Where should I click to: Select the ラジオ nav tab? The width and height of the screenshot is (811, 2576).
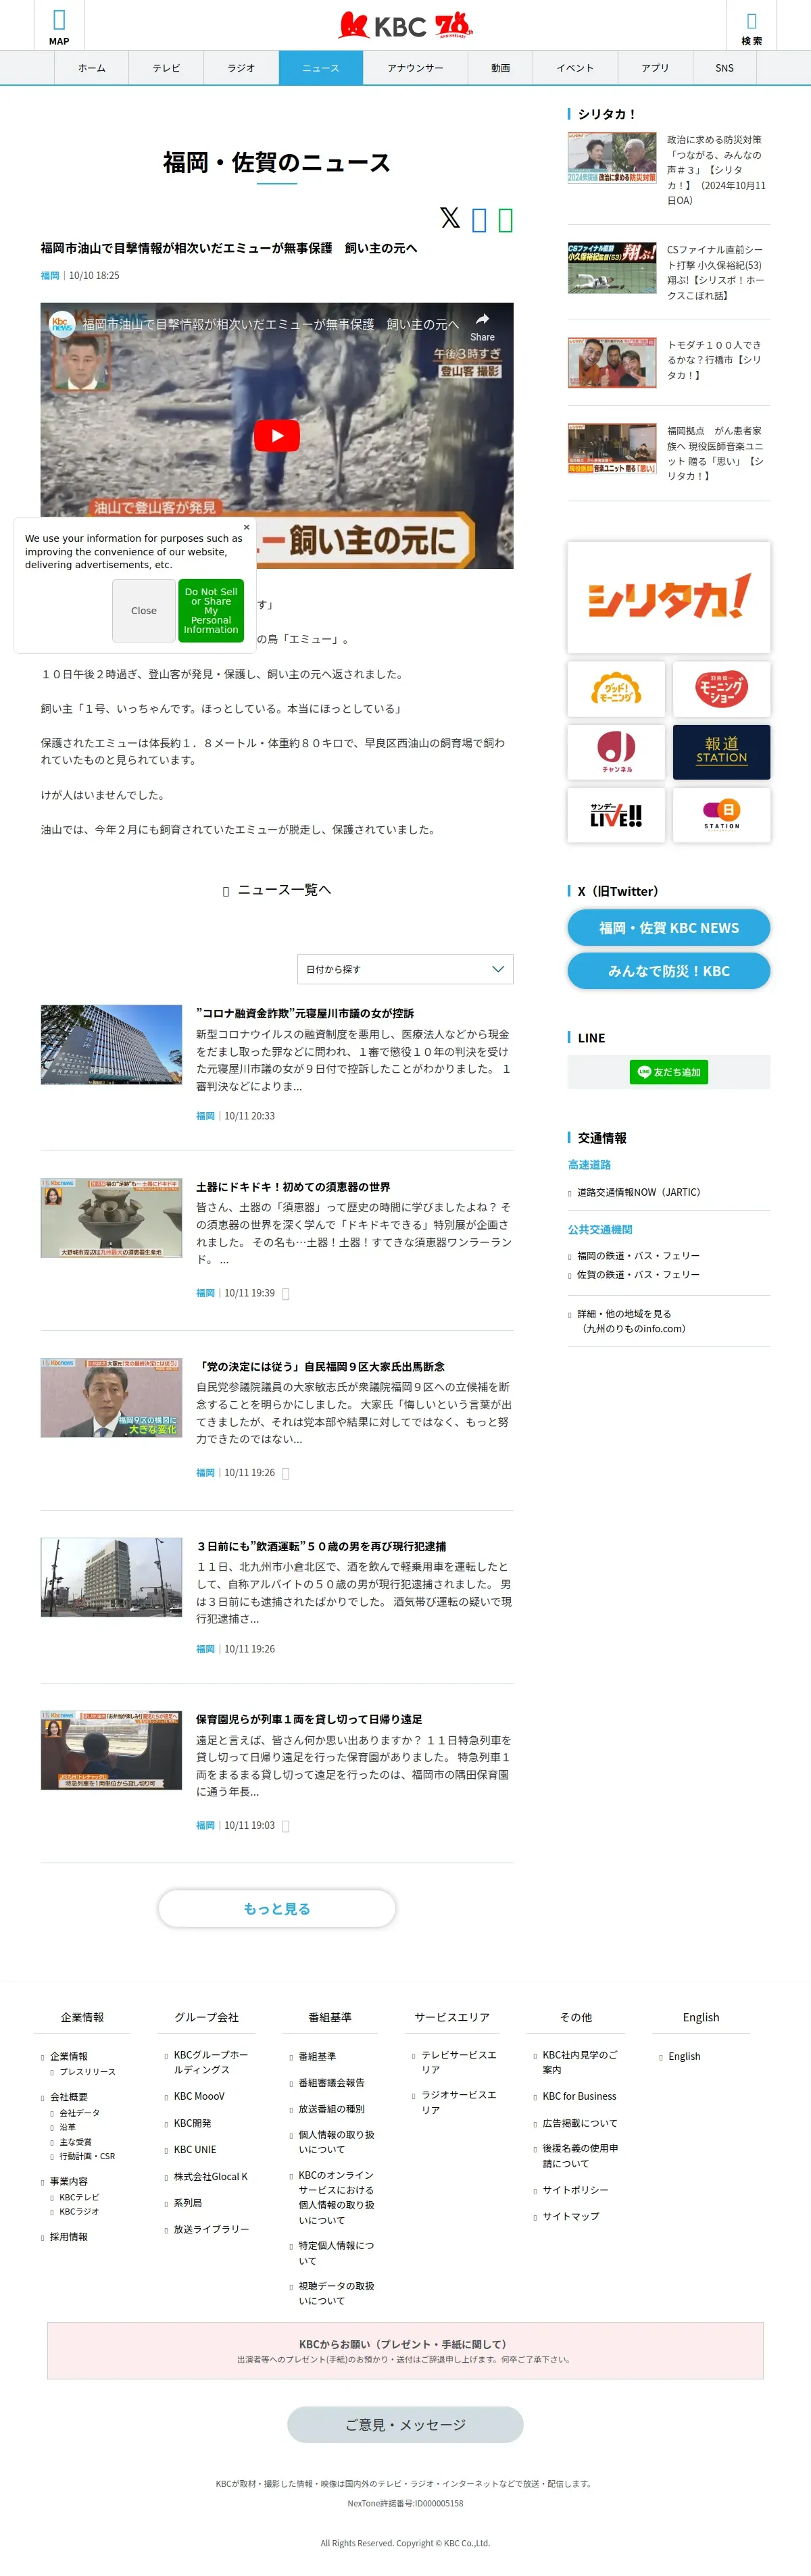point(241,68)
